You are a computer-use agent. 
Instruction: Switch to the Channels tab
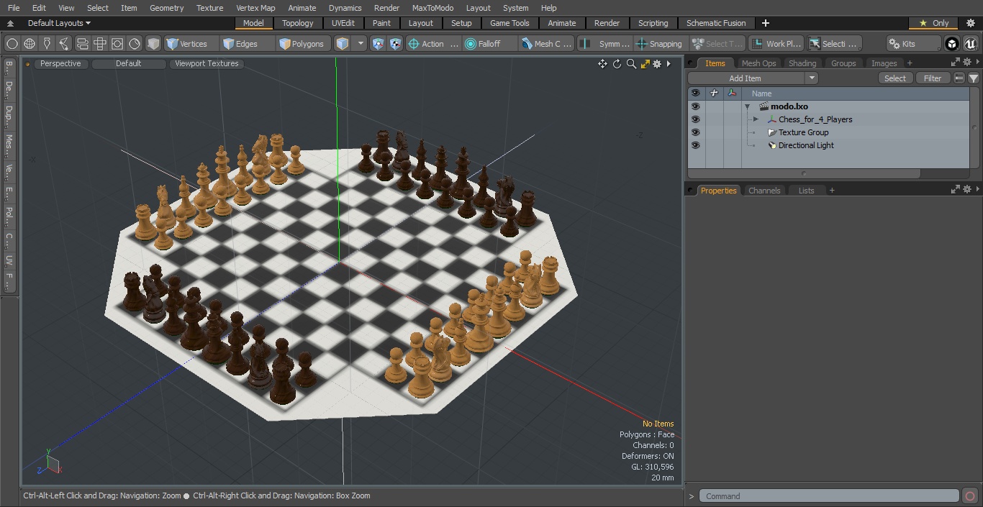pyautogui.click(x=764, y=191)
